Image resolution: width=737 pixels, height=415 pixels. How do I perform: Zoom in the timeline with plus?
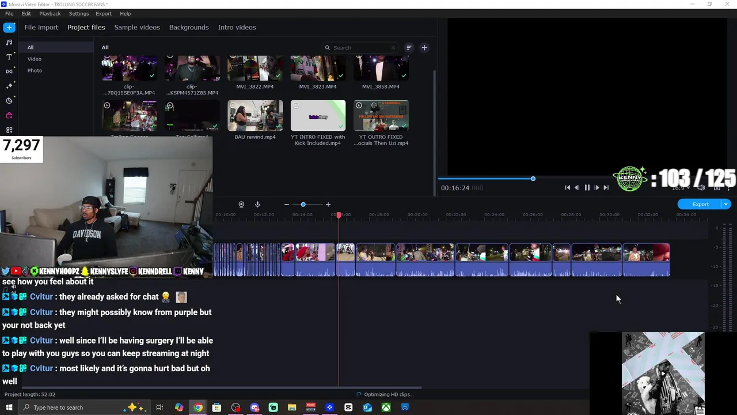(328, 205)
